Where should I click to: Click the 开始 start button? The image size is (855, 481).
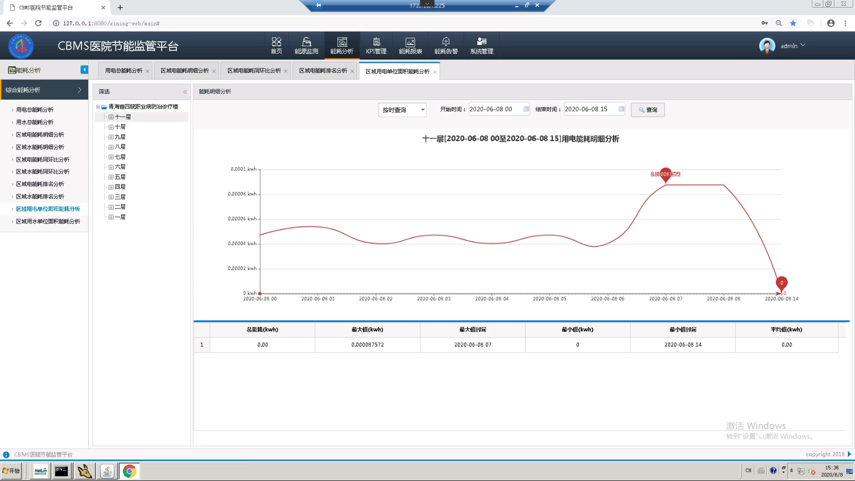point(11,471)
